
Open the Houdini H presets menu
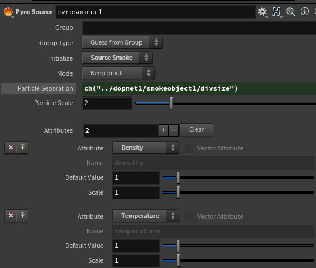tap(276, 12)
